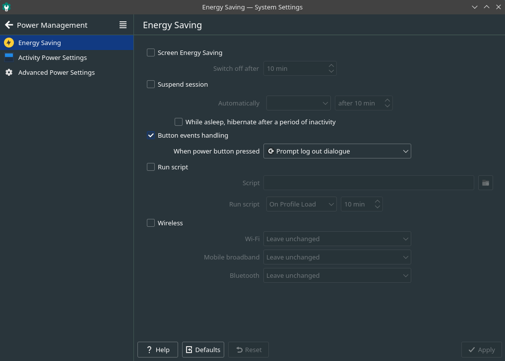Minimize the System Settings window
Screen dimensions: 505x361
point(474,7)
